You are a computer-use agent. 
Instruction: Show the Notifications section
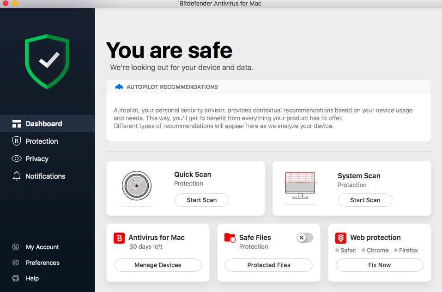(x=45, y=176)
